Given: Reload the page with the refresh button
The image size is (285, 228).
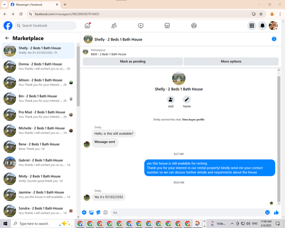Looking at the screenshot, I should (x=21, y=14).
